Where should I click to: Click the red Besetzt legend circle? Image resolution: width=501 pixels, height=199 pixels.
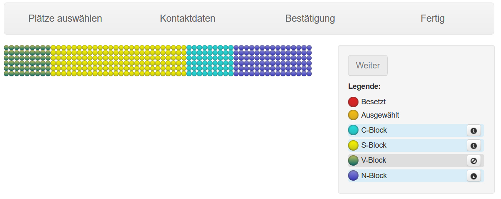(x=353, y=102)
